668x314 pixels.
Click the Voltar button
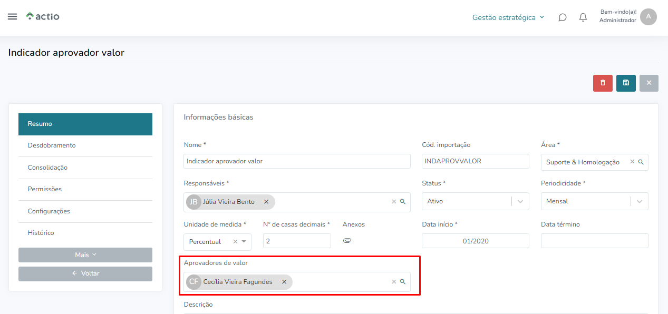pos(85,274)
